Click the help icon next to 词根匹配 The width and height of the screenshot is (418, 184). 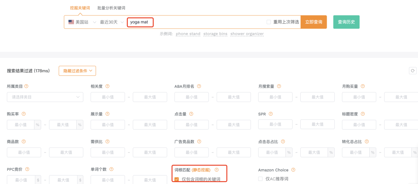216,170
